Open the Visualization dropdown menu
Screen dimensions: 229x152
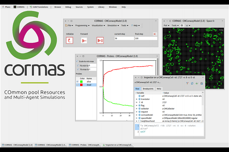[x=98, y=25]
